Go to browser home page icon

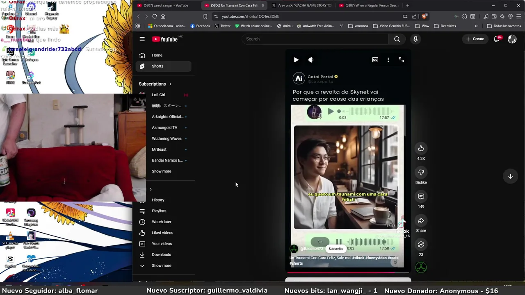163,16
